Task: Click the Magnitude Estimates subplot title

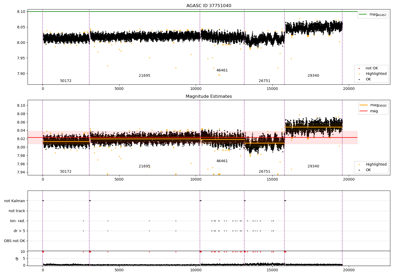Action: 209,96
